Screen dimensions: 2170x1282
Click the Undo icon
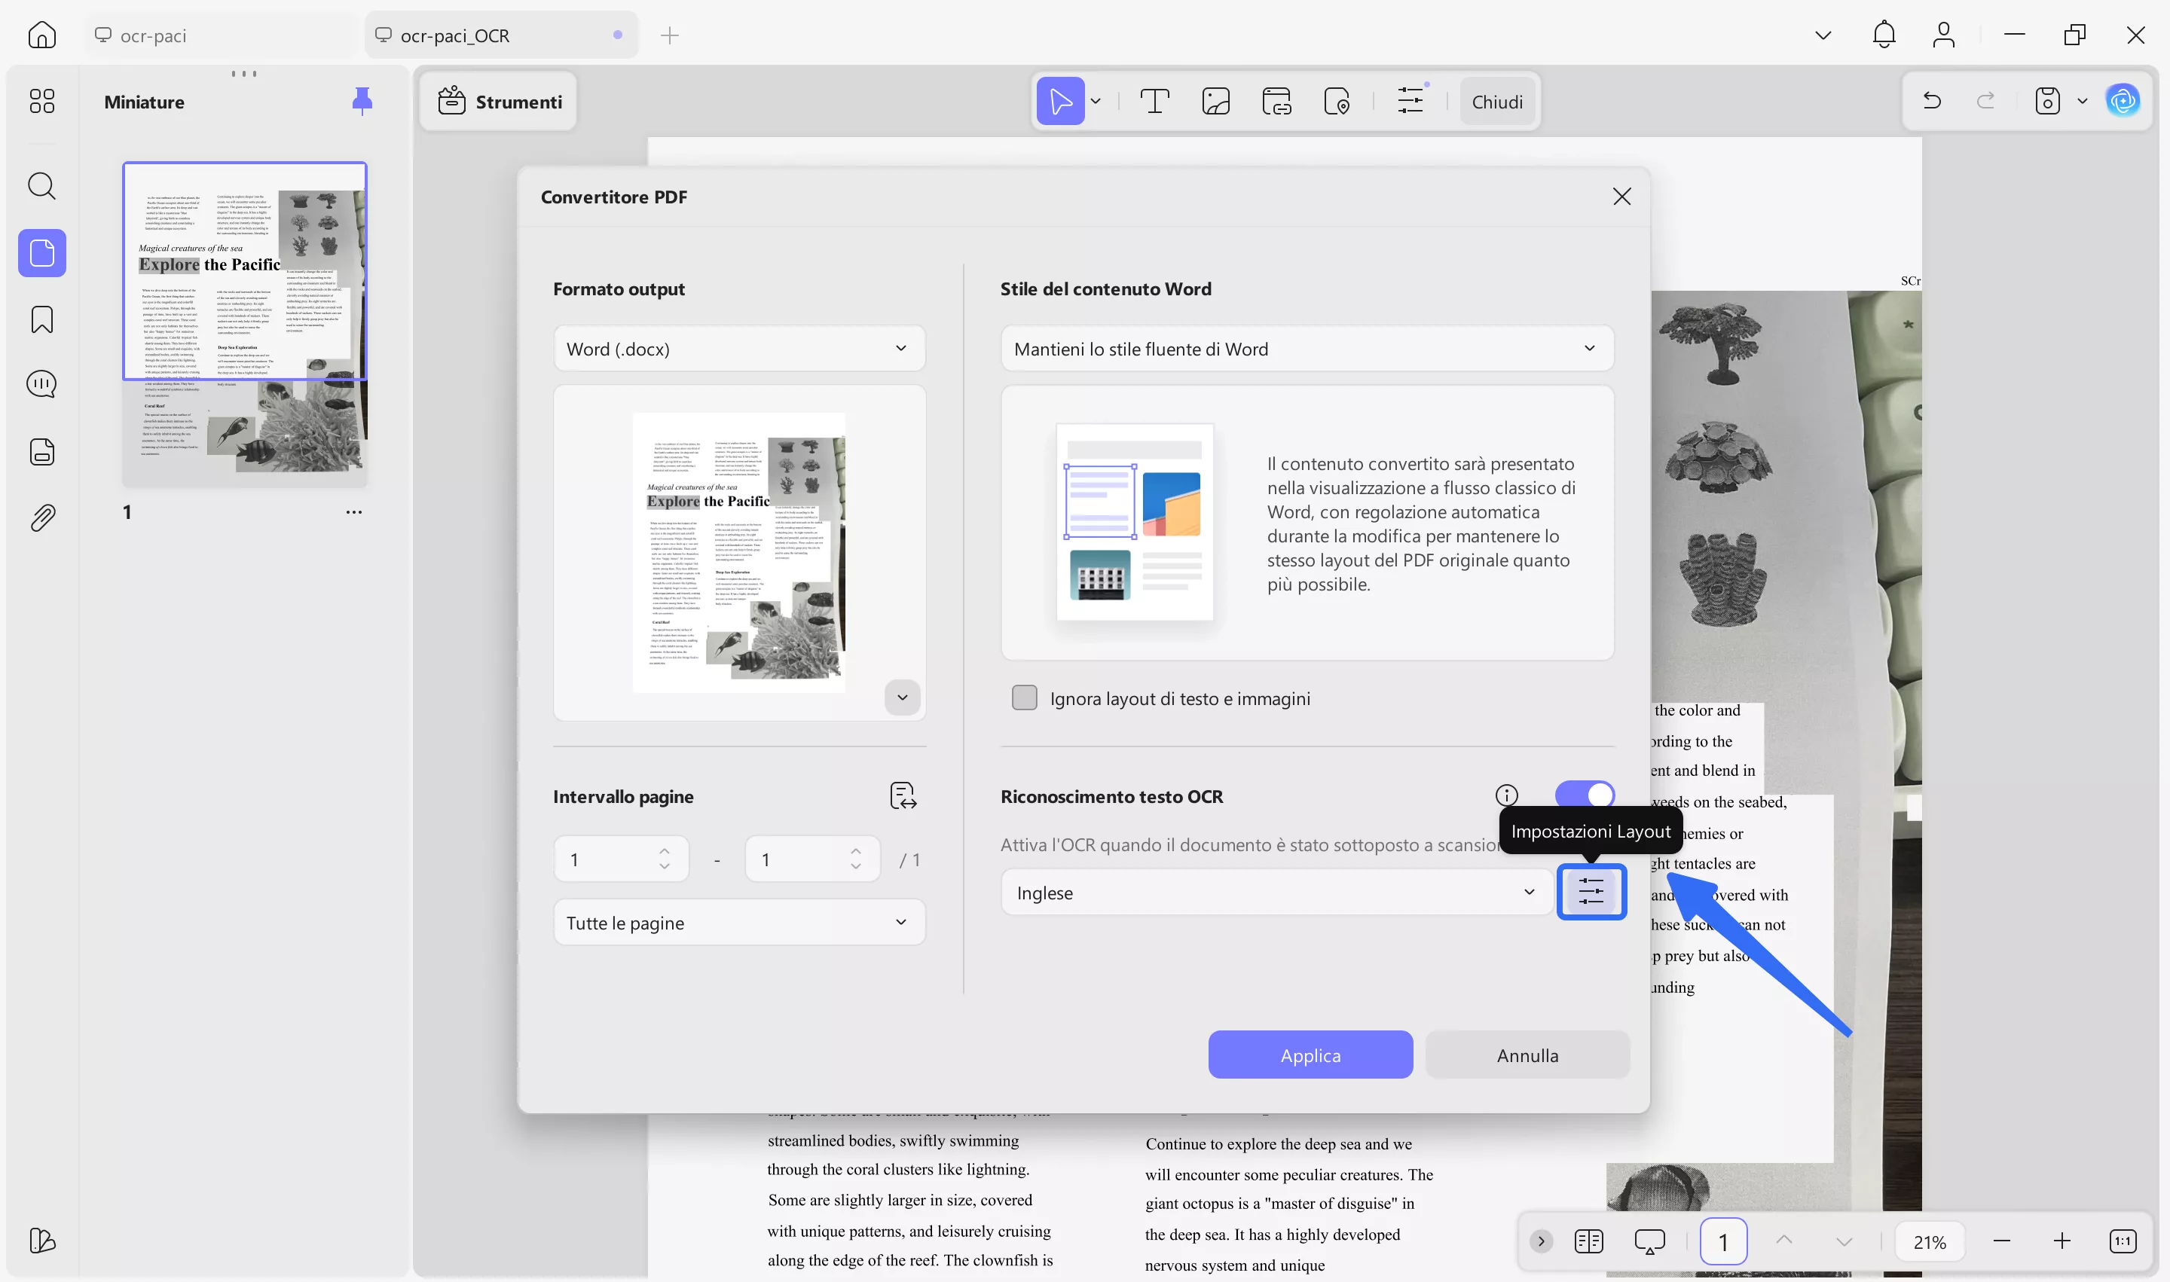click(x=1931, y=100)
